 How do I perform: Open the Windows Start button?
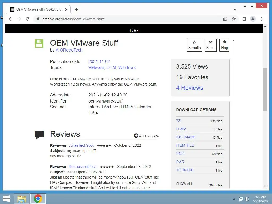point(6,199)
